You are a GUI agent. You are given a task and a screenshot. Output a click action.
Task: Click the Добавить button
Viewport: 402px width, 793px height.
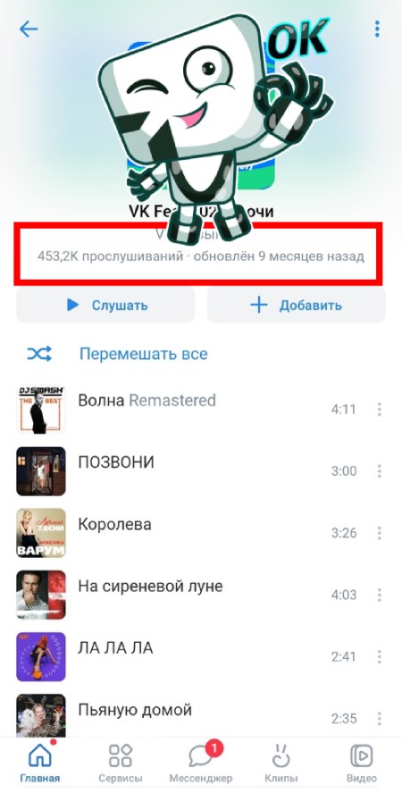(x=296, y=306)
